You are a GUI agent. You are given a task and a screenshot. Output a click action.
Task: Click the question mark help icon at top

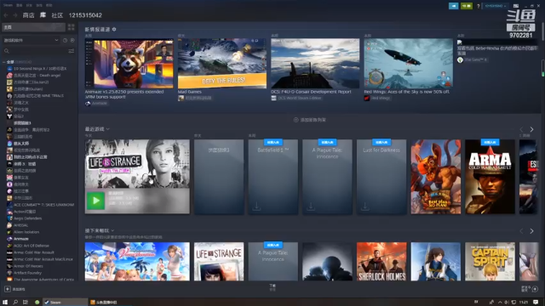(479, 6)
